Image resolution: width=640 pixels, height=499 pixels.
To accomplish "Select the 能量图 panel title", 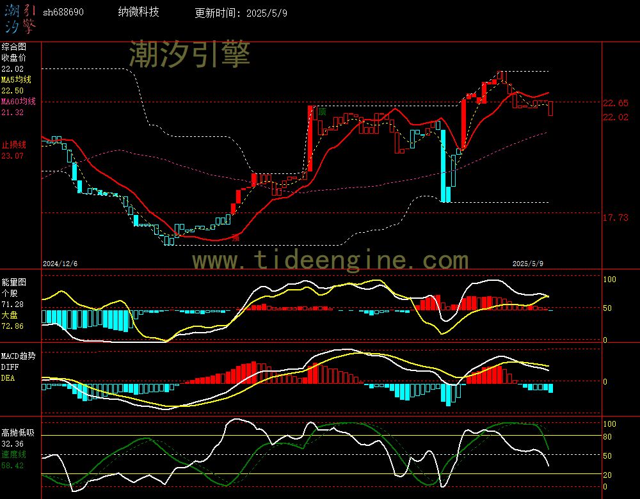I will click(x=14, y=282).
